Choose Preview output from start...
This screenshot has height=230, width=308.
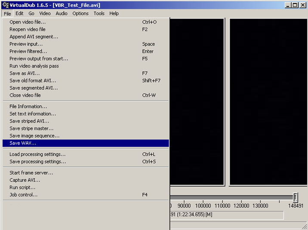(86, 58)
